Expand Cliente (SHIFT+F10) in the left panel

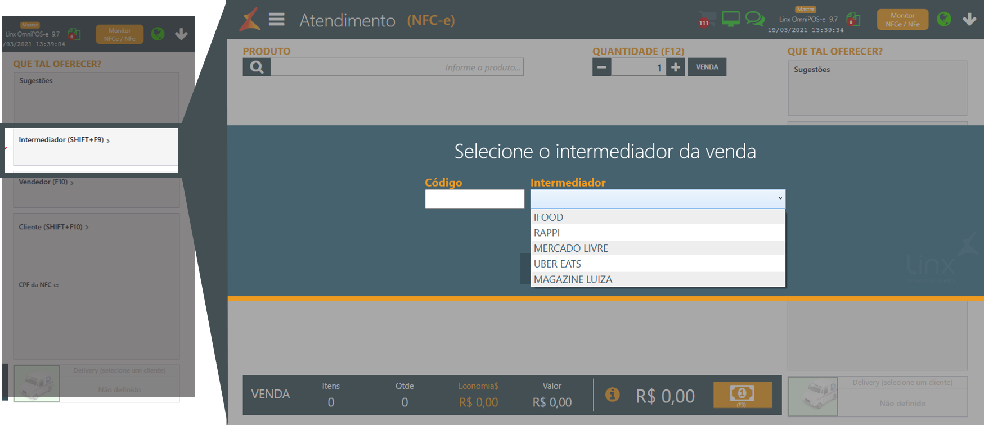click(x=53, y=227)
